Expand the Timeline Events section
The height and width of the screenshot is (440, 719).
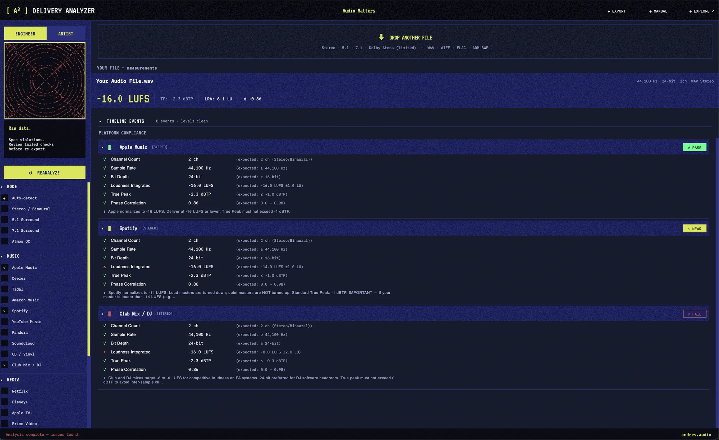click(x=100, y=121)
